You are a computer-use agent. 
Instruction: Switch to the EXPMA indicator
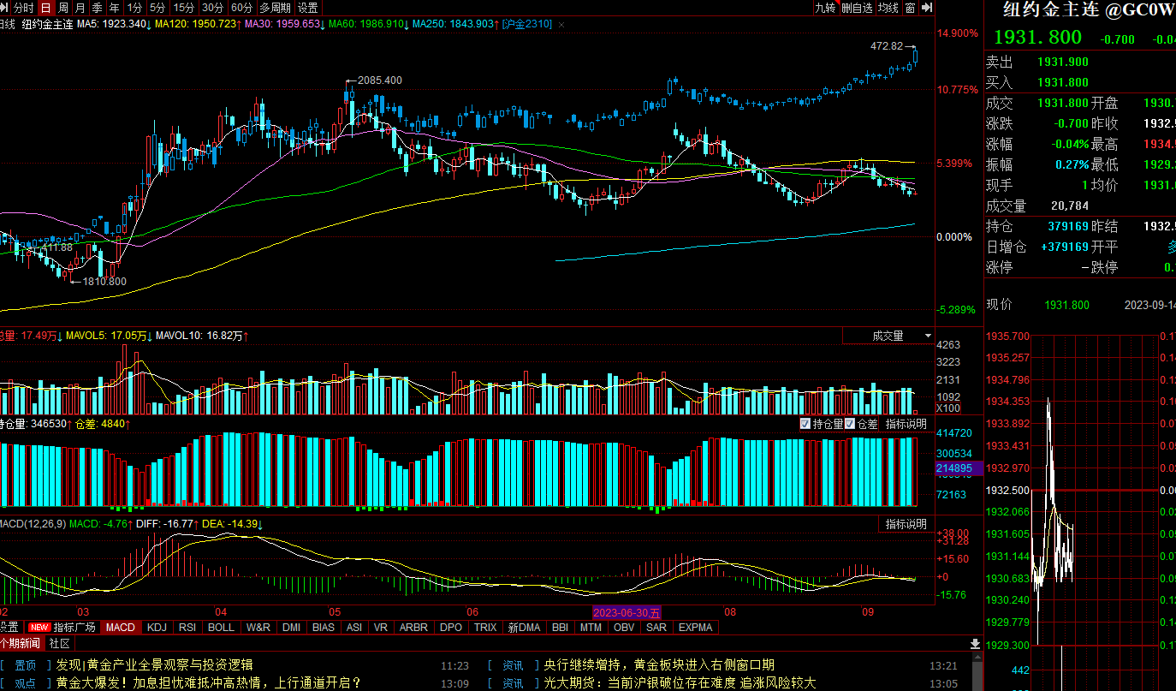click(695, 627)
